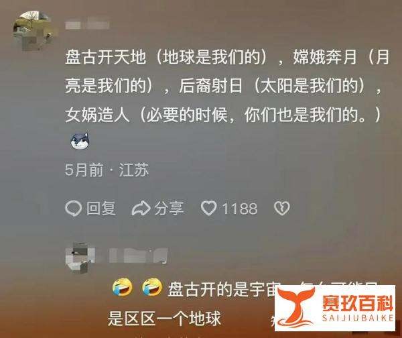Open the replying user's avatar
This screenshot has width=402, height=338.
pyautogui.click(x=78, y=258)
